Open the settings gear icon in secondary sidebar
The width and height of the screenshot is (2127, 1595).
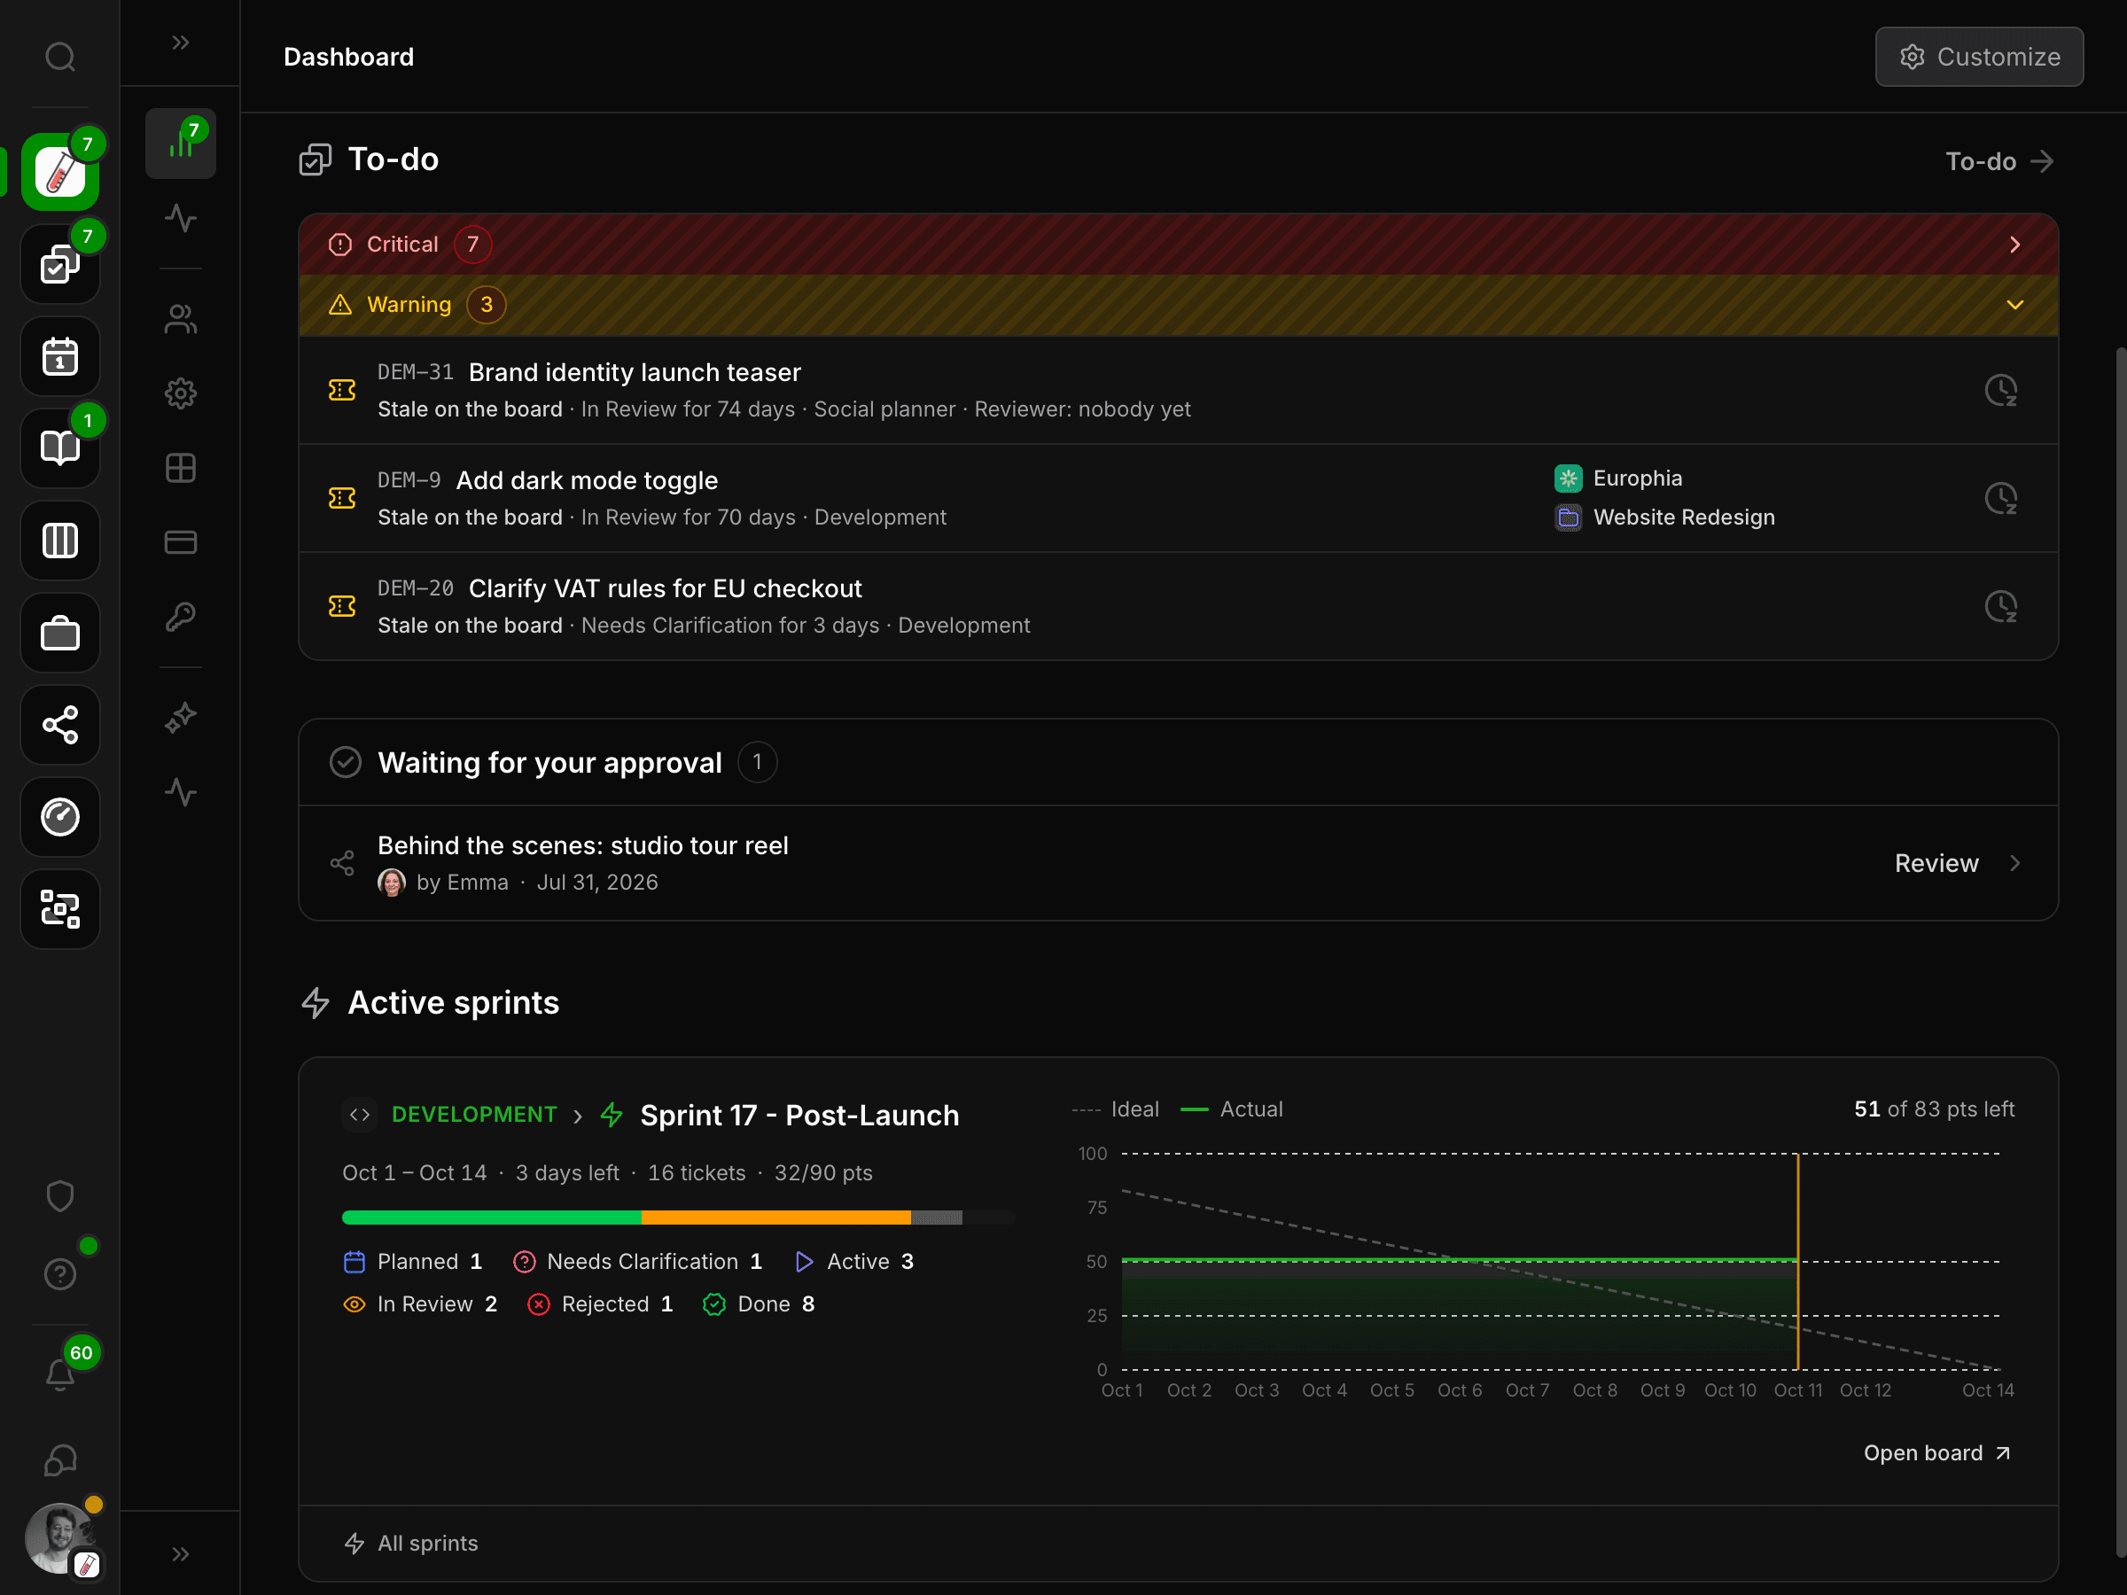tap(181, 393)
